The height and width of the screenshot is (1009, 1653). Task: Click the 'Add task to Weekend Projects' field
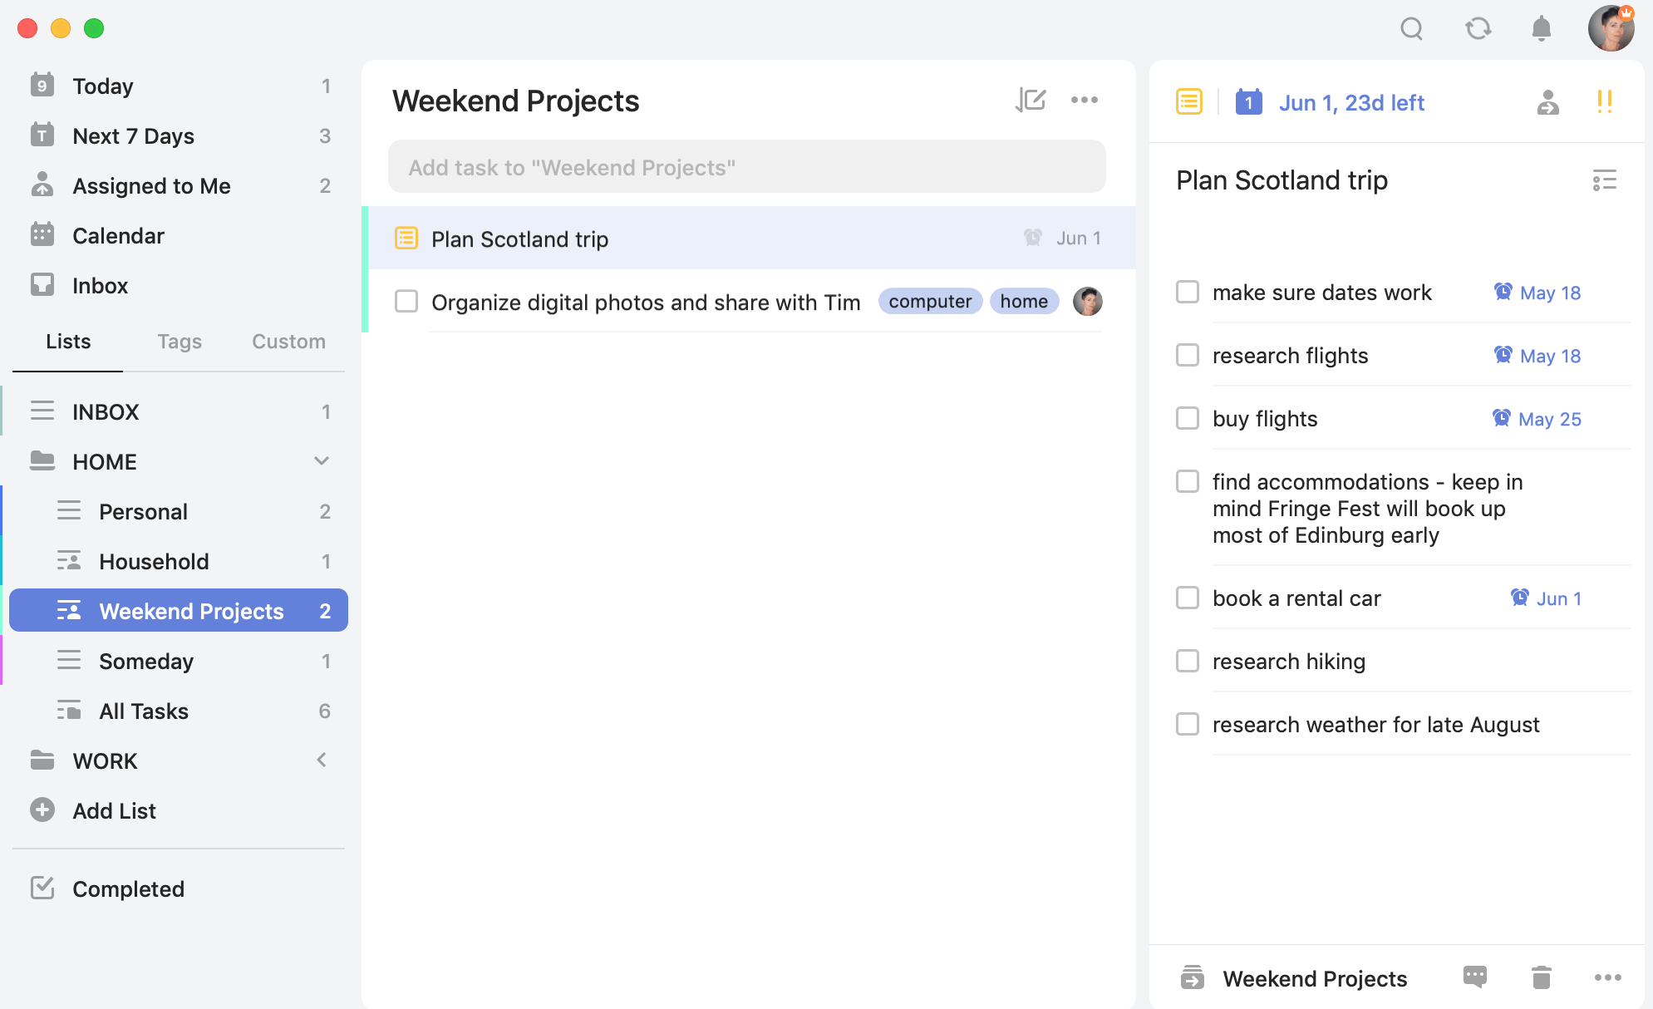point(746,167)
